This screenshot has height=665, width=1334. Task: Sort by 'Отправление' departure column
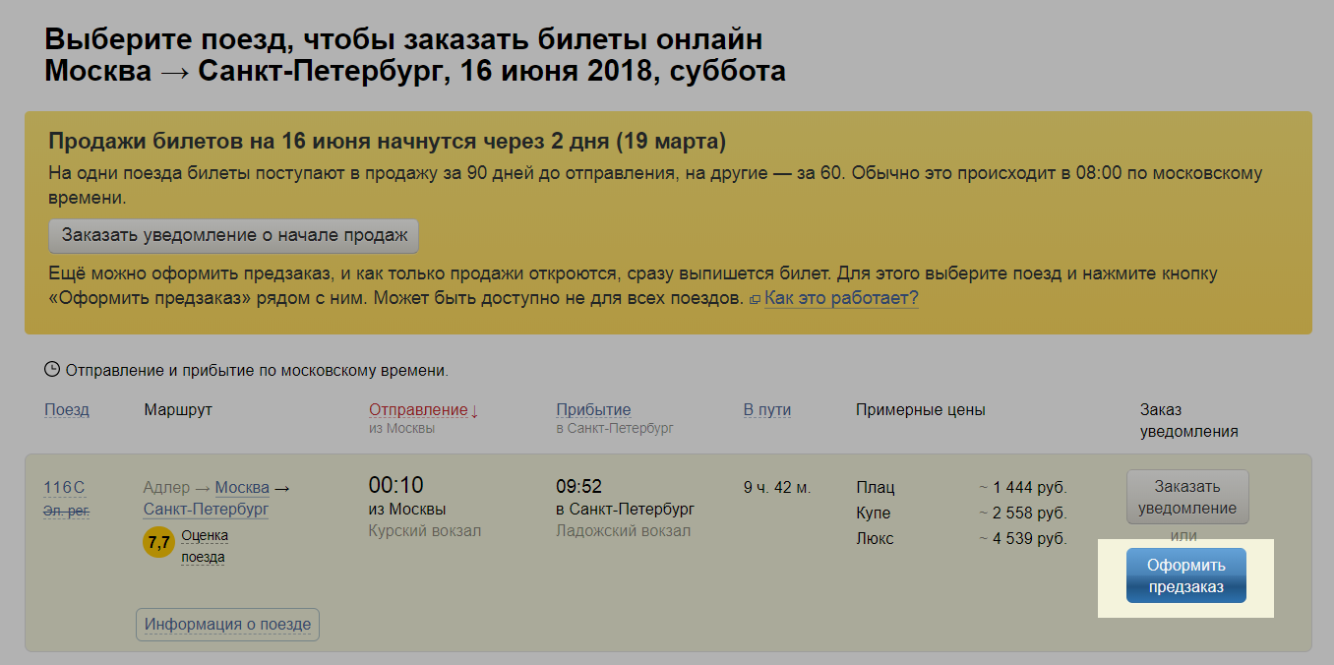coord(418,410)
